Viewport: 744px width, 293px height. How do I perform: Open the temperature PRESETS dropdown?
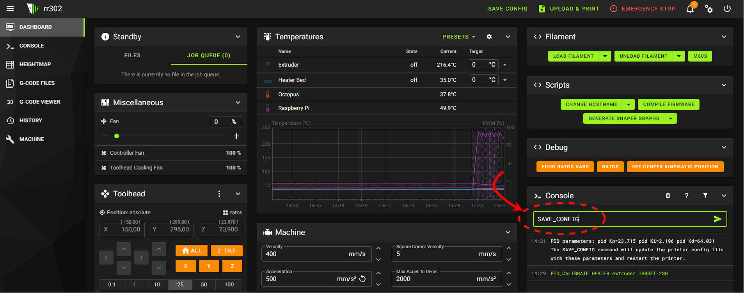pyautogui.click(x=459, y=37)
